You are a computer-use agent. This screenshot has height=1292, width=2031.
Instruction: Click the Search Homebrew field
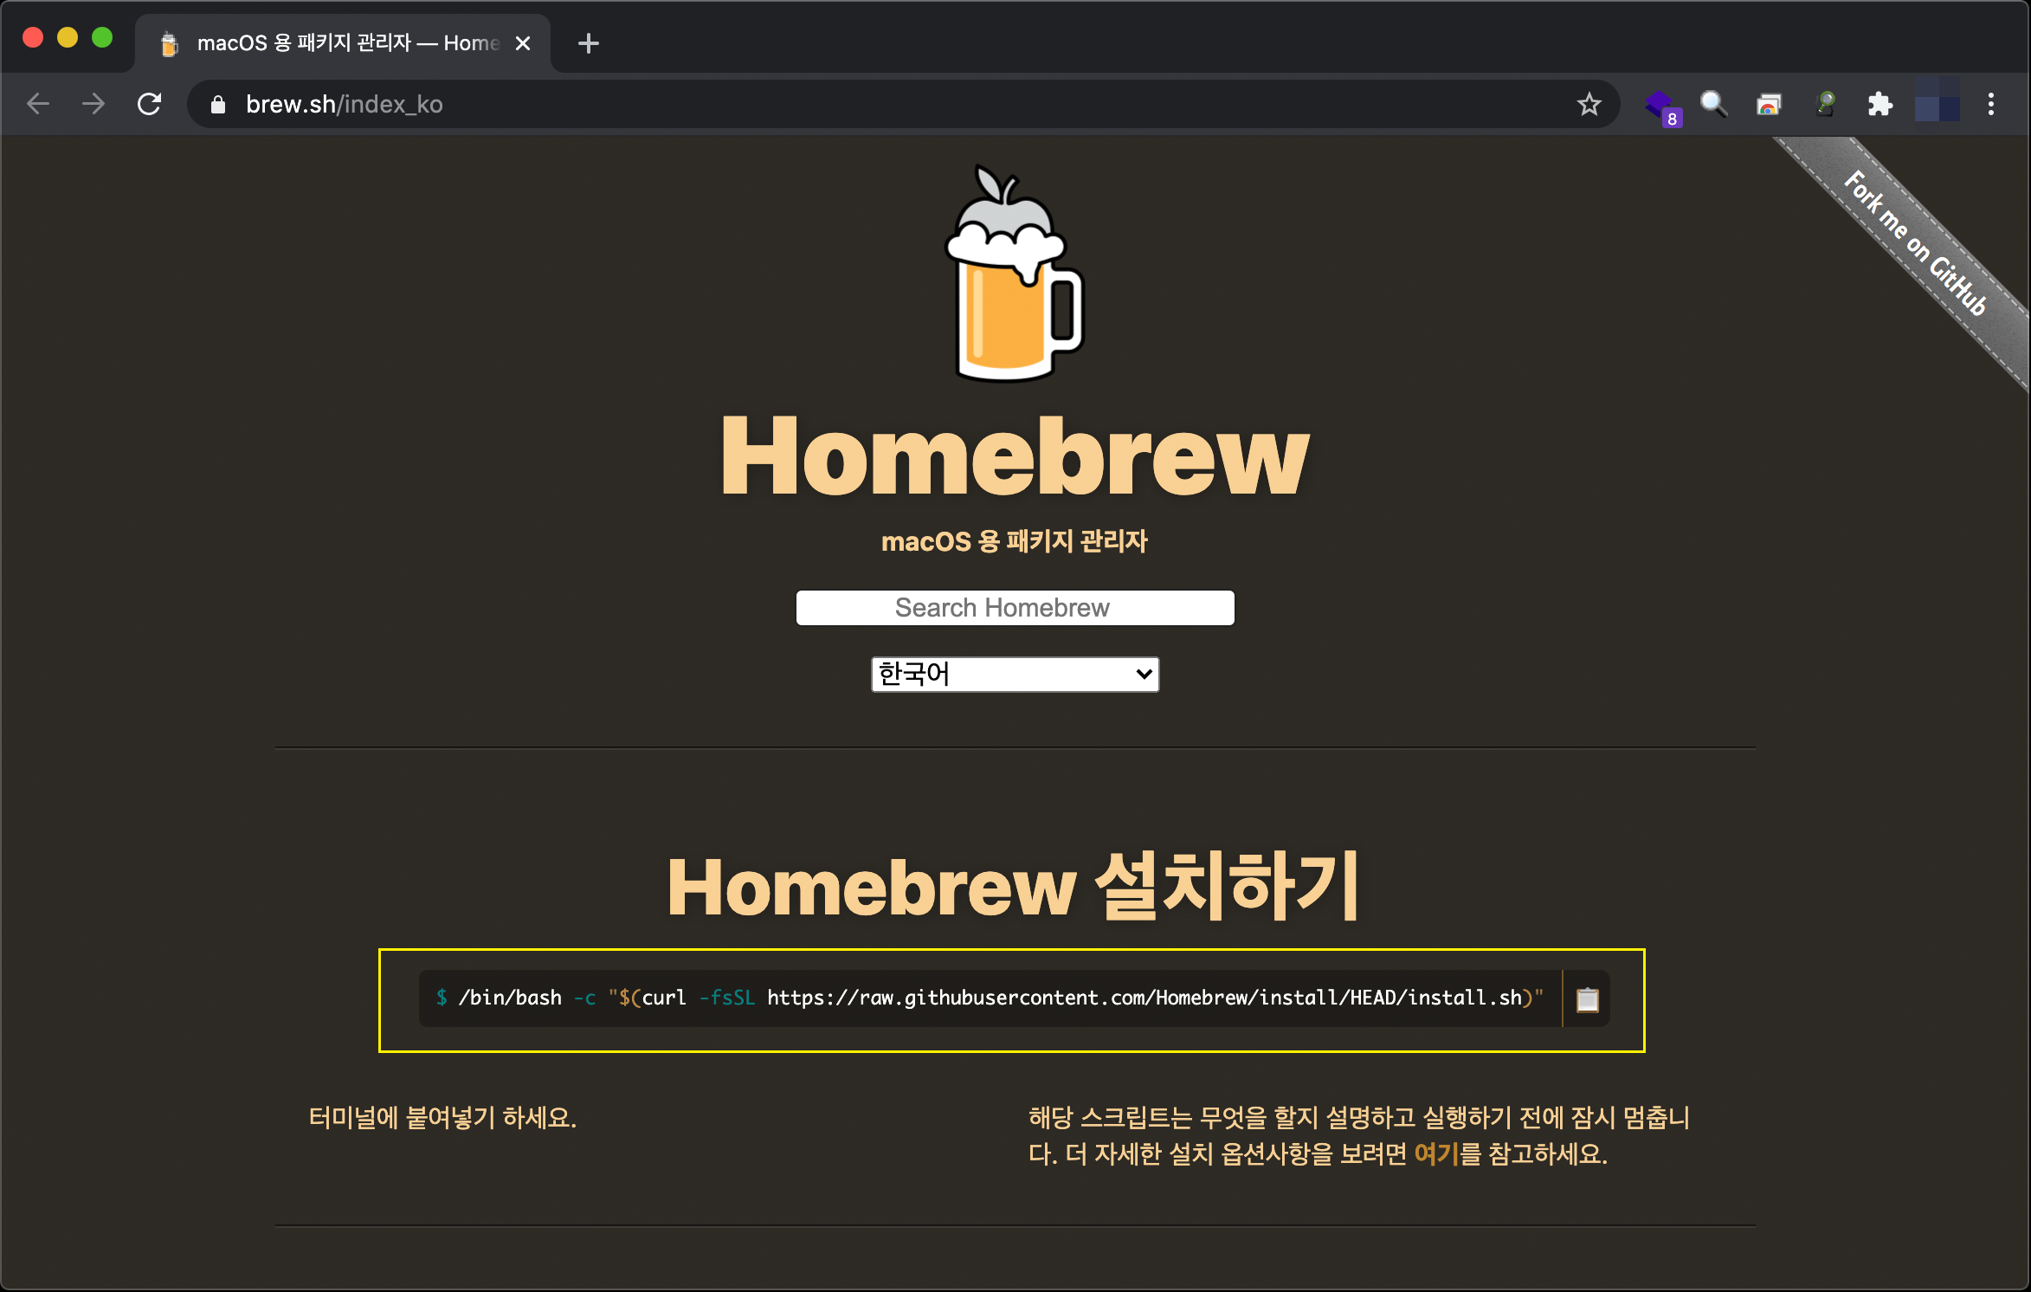click(1015, 608)
